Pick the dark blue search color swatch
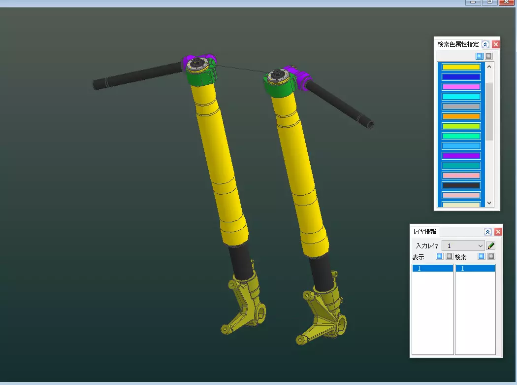The height and width of the screenshot is (385, 517). click(x=461, y=77)
